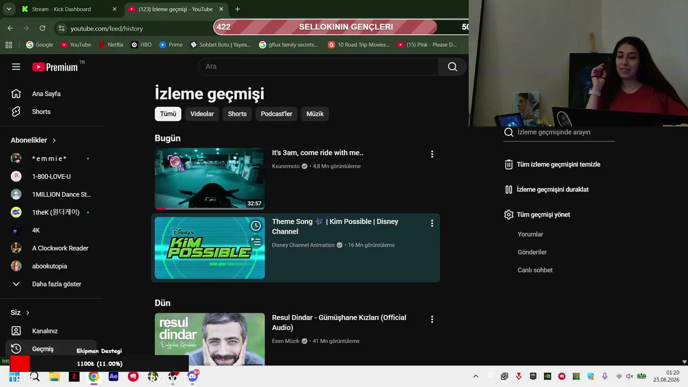
Task: Show hidden system tray icons
Action: tap(476, 377)
